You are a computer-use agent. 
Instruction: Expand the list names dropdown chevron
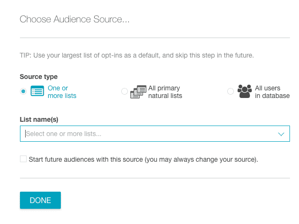click(280, 134)
